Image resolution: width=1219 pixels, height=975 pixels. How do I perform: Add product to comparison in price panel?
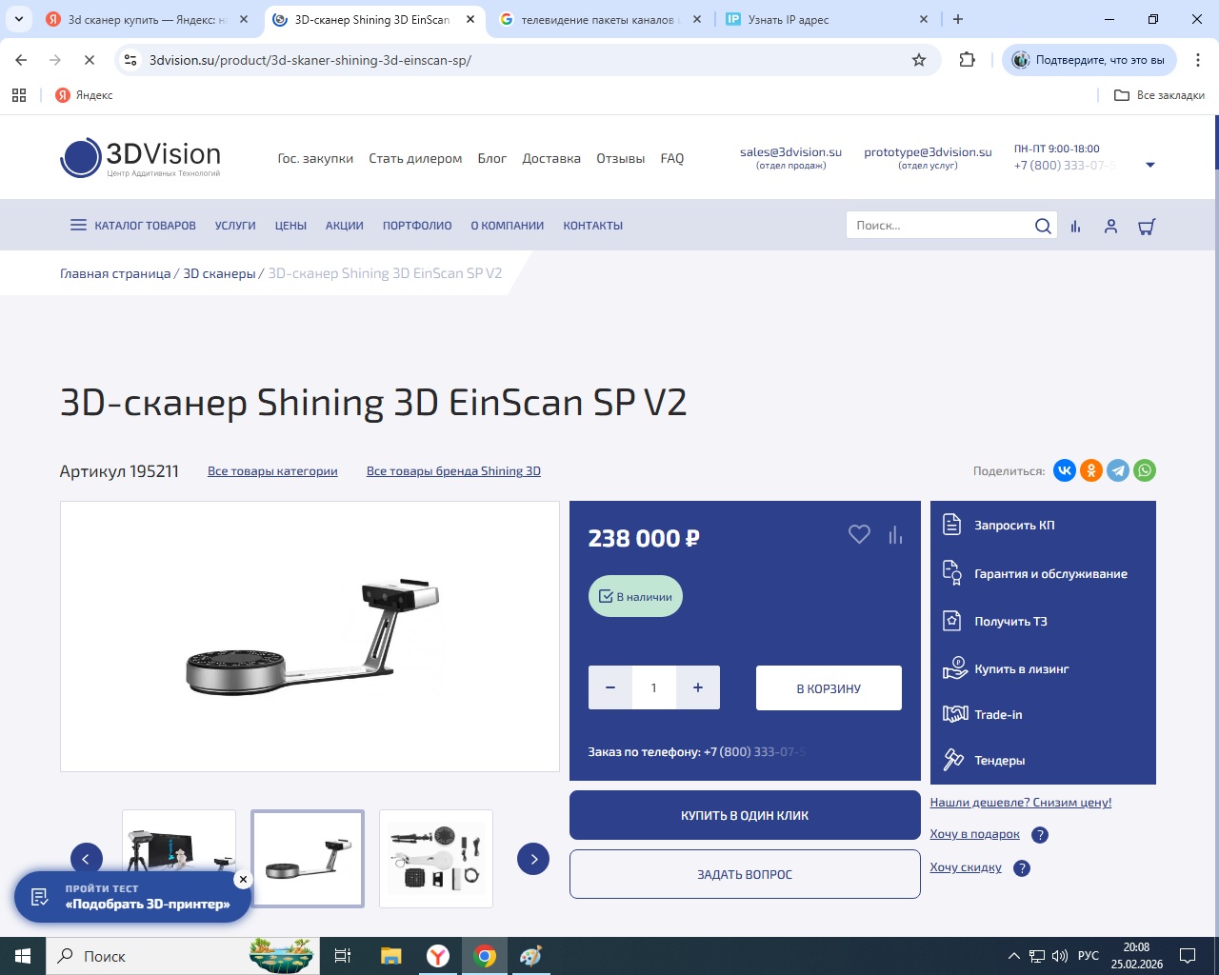[x=895, y=536]
